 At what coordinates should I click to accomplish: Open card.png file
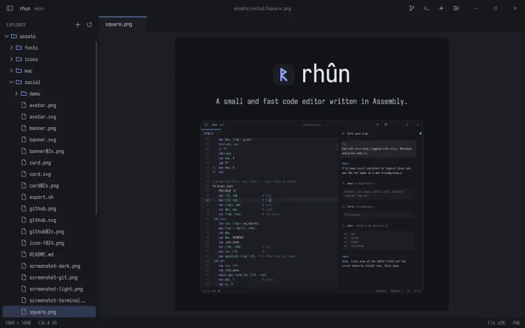point(49,163)
